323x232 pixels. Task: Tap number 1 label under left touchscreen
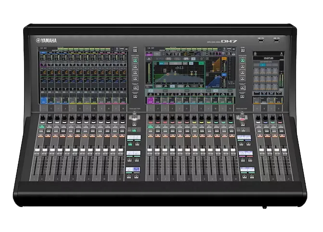pos(43,108)
